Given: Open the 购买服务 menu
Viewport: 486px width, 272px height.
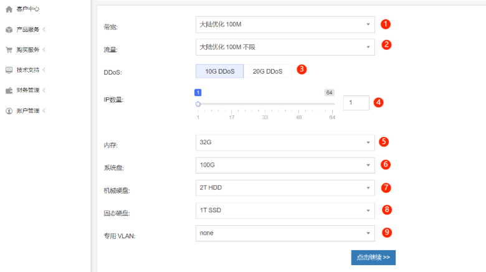Looking at the screenshot, I should (28, 50).
